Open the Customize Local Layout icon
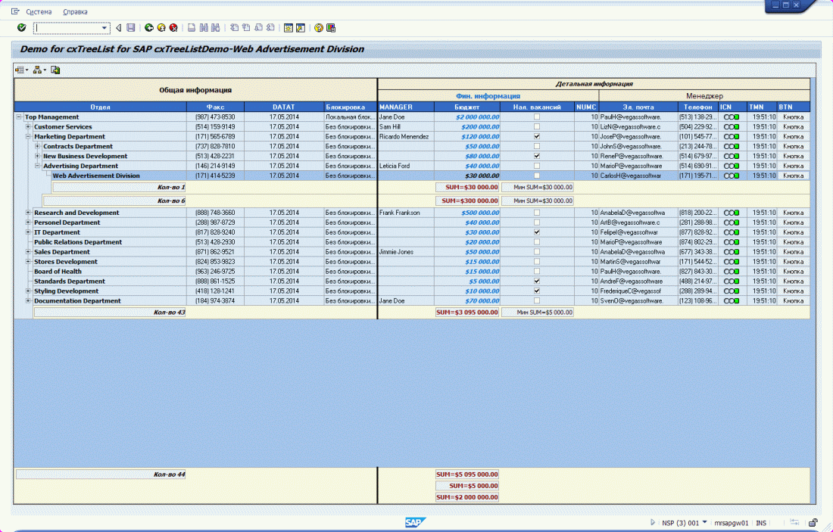833x532 pixels. pos(331,27)
